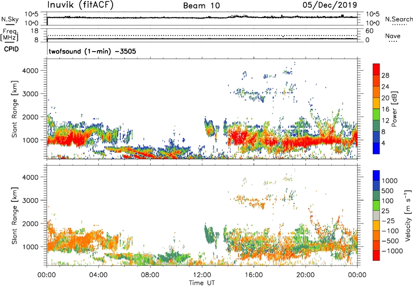Select the '-1000' velocity colorbar value
This screenshot has width=413, height=286.
coord(392,251)
